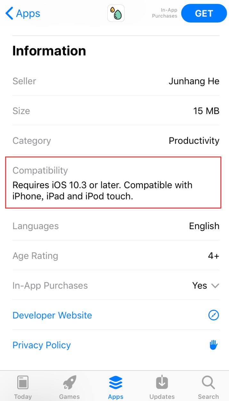Tap the Search magnifying glass icon
This screenshot has width=229, height=401.
(x=208, y=382)
